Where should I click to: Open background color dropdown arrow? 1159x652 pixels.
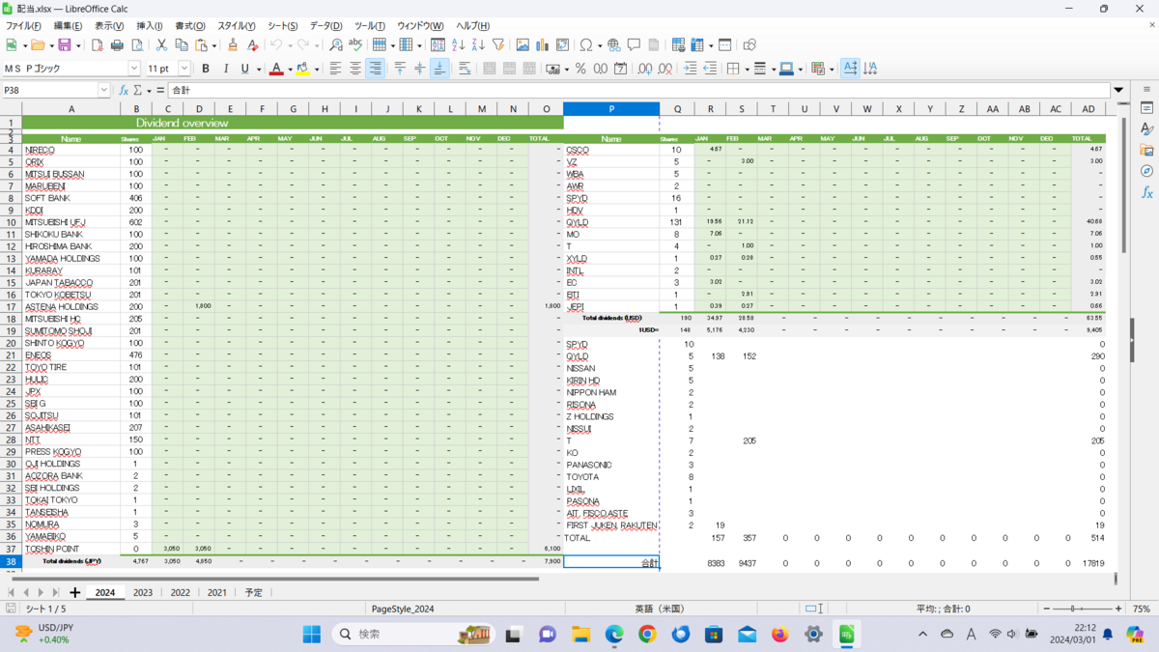tap(316, 69)
